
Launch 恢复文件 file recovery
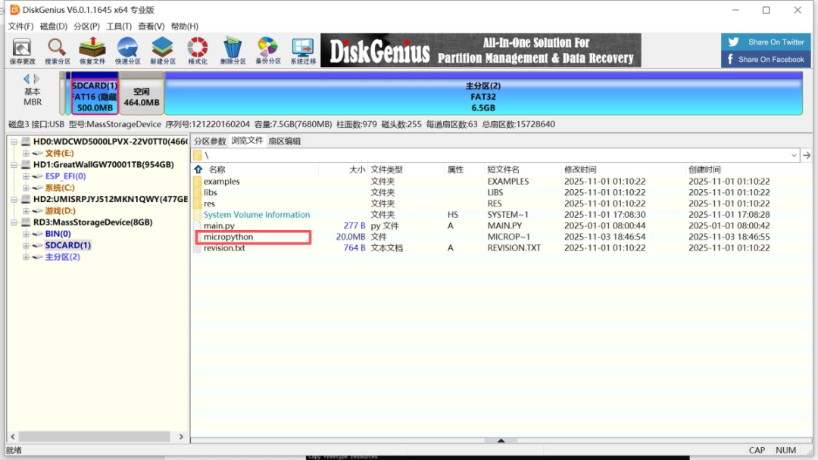(x=92, y=50)
